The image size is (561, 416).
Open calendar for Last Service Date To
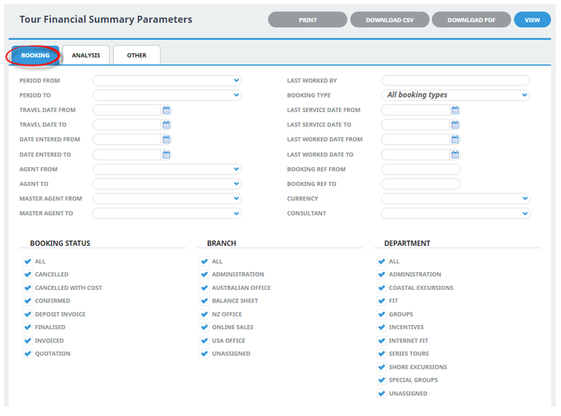(x=455, y=125)
